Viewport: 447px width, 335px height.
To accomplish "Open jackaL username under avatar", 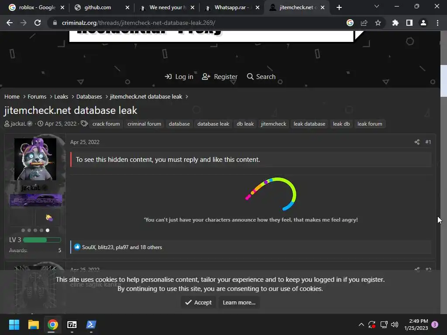I will coord(31,188).
